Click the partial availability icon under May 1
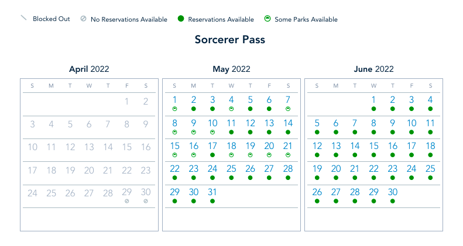463x246 pixels. pyautogui.click(x=174, y=109)
